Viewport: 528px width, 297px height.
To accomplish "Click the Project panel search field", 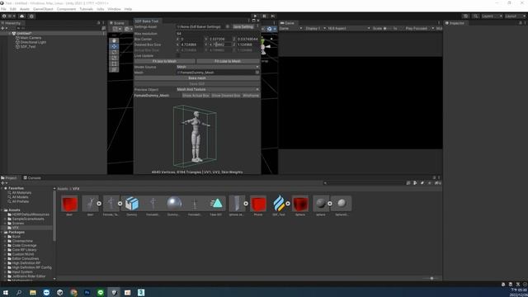I will 364,183.
